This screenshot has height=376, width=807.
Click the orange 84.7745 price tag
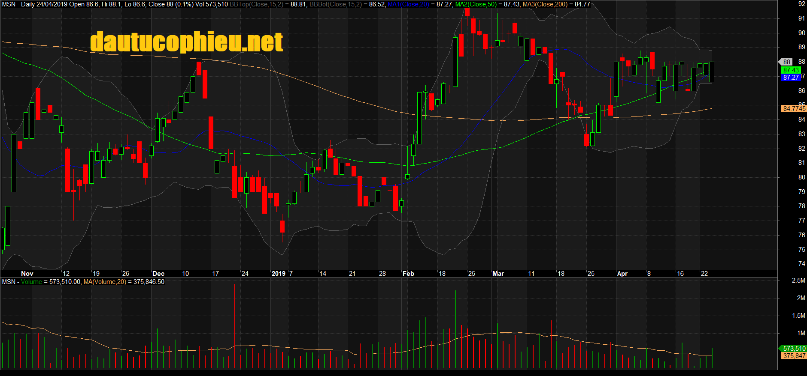[794, 109]
